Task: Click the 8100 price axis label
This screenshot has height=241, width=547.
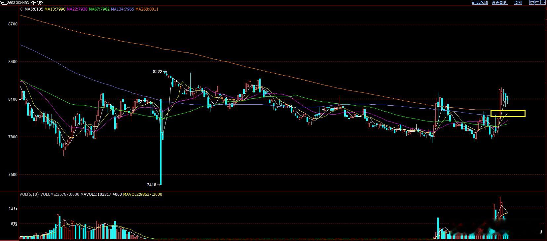Action: [13, 99]
